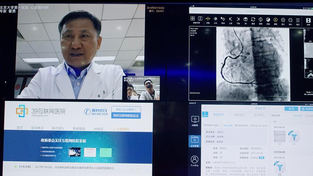313x176 pixels.
Task: Select the two-column image layout icon
Action: [200, 19]
